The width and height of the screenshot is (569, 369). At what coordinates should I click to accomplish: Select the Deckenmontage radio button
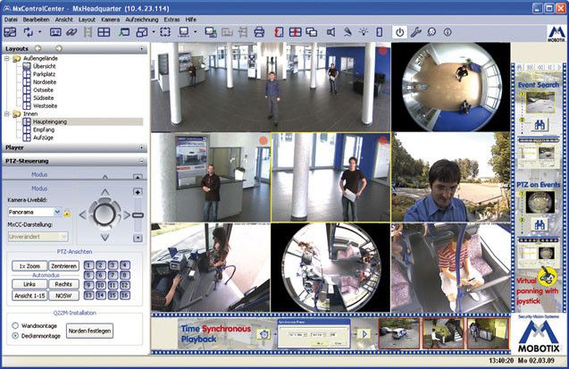coord(15,336)
